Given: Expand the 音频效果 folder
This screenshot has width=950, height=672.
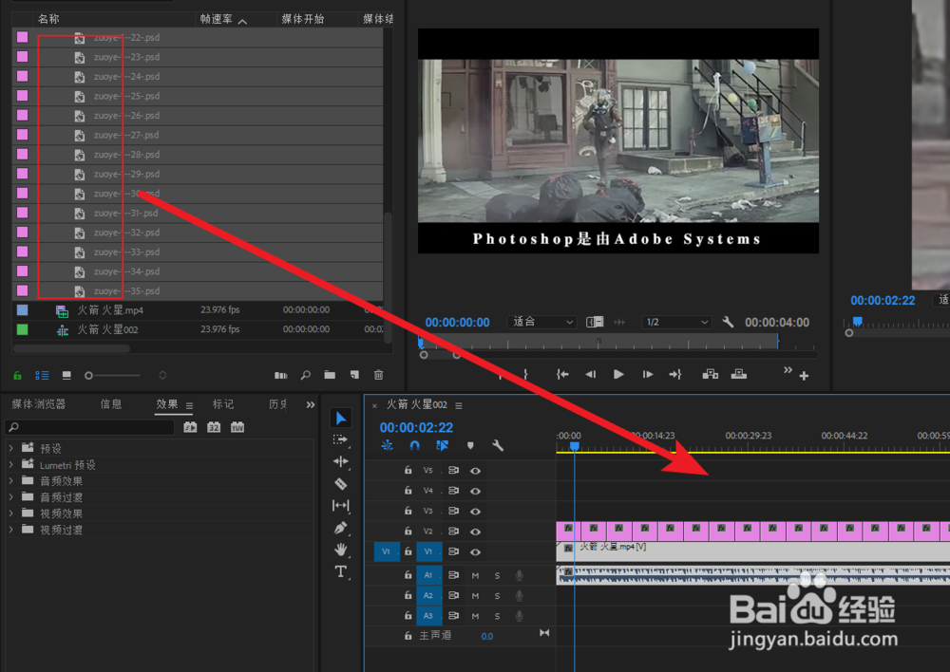Looking at the screenshot, I should click(10, 480).
